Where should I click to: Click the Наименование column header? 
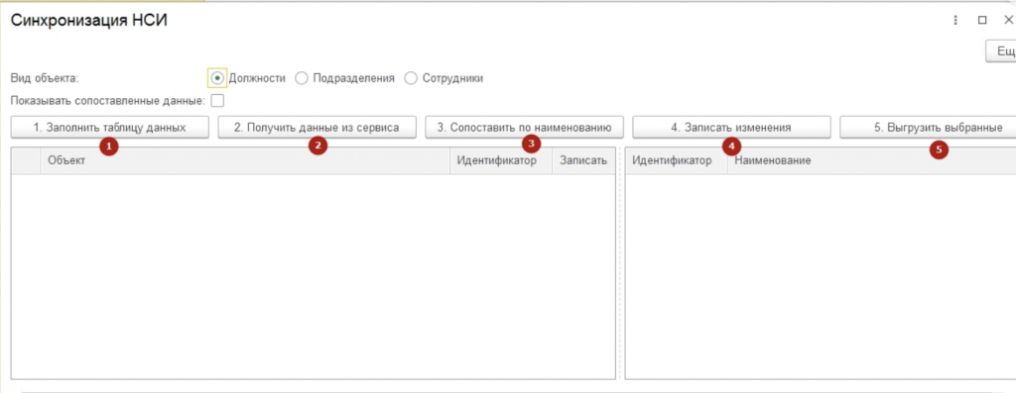pyautogui.click(x=871, y=160)
